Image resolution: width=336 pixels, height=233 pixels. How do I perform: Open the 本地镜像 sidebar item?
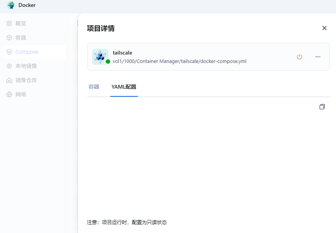tap(35, 66)
